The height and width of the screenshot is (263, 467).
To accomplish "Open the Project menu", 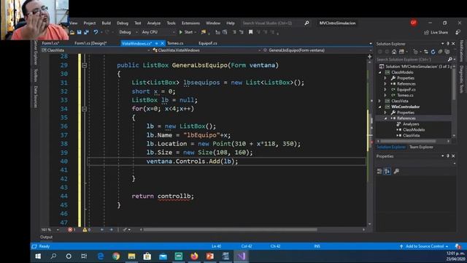I will click(90, 23).
